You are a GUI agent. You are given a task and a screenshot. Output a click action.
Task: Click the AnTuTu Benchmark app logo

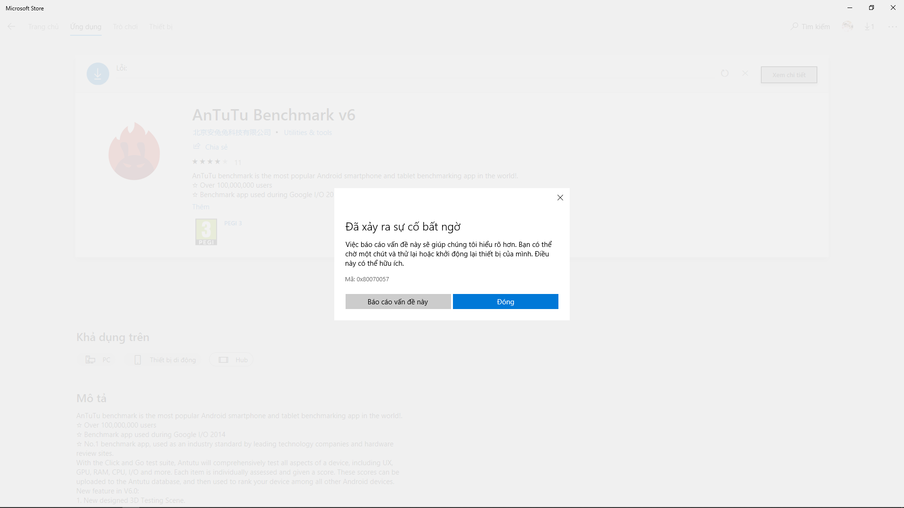coord(134,151)
